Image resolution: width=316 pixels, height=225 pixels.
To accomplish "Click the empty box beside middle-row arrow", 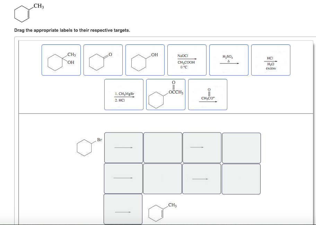I will click(x=162, y=178).
